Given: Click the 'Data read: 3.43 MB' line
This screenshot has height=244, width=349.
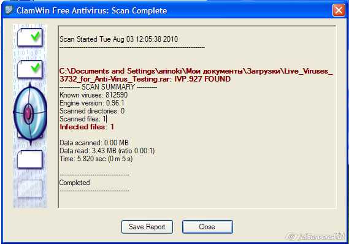Looking at the screenshot, I should [107, 151].
